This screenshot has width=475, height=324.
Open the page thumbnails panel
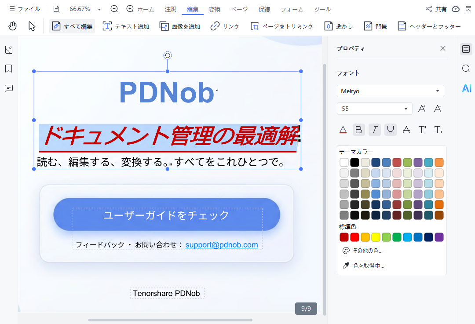(x=8, y=50)
